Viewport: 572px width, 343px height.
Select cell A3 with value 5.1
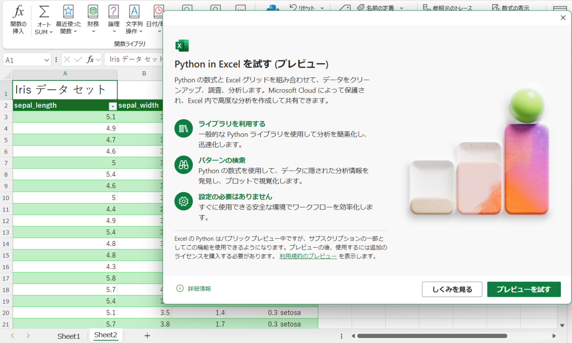point(65,117)
